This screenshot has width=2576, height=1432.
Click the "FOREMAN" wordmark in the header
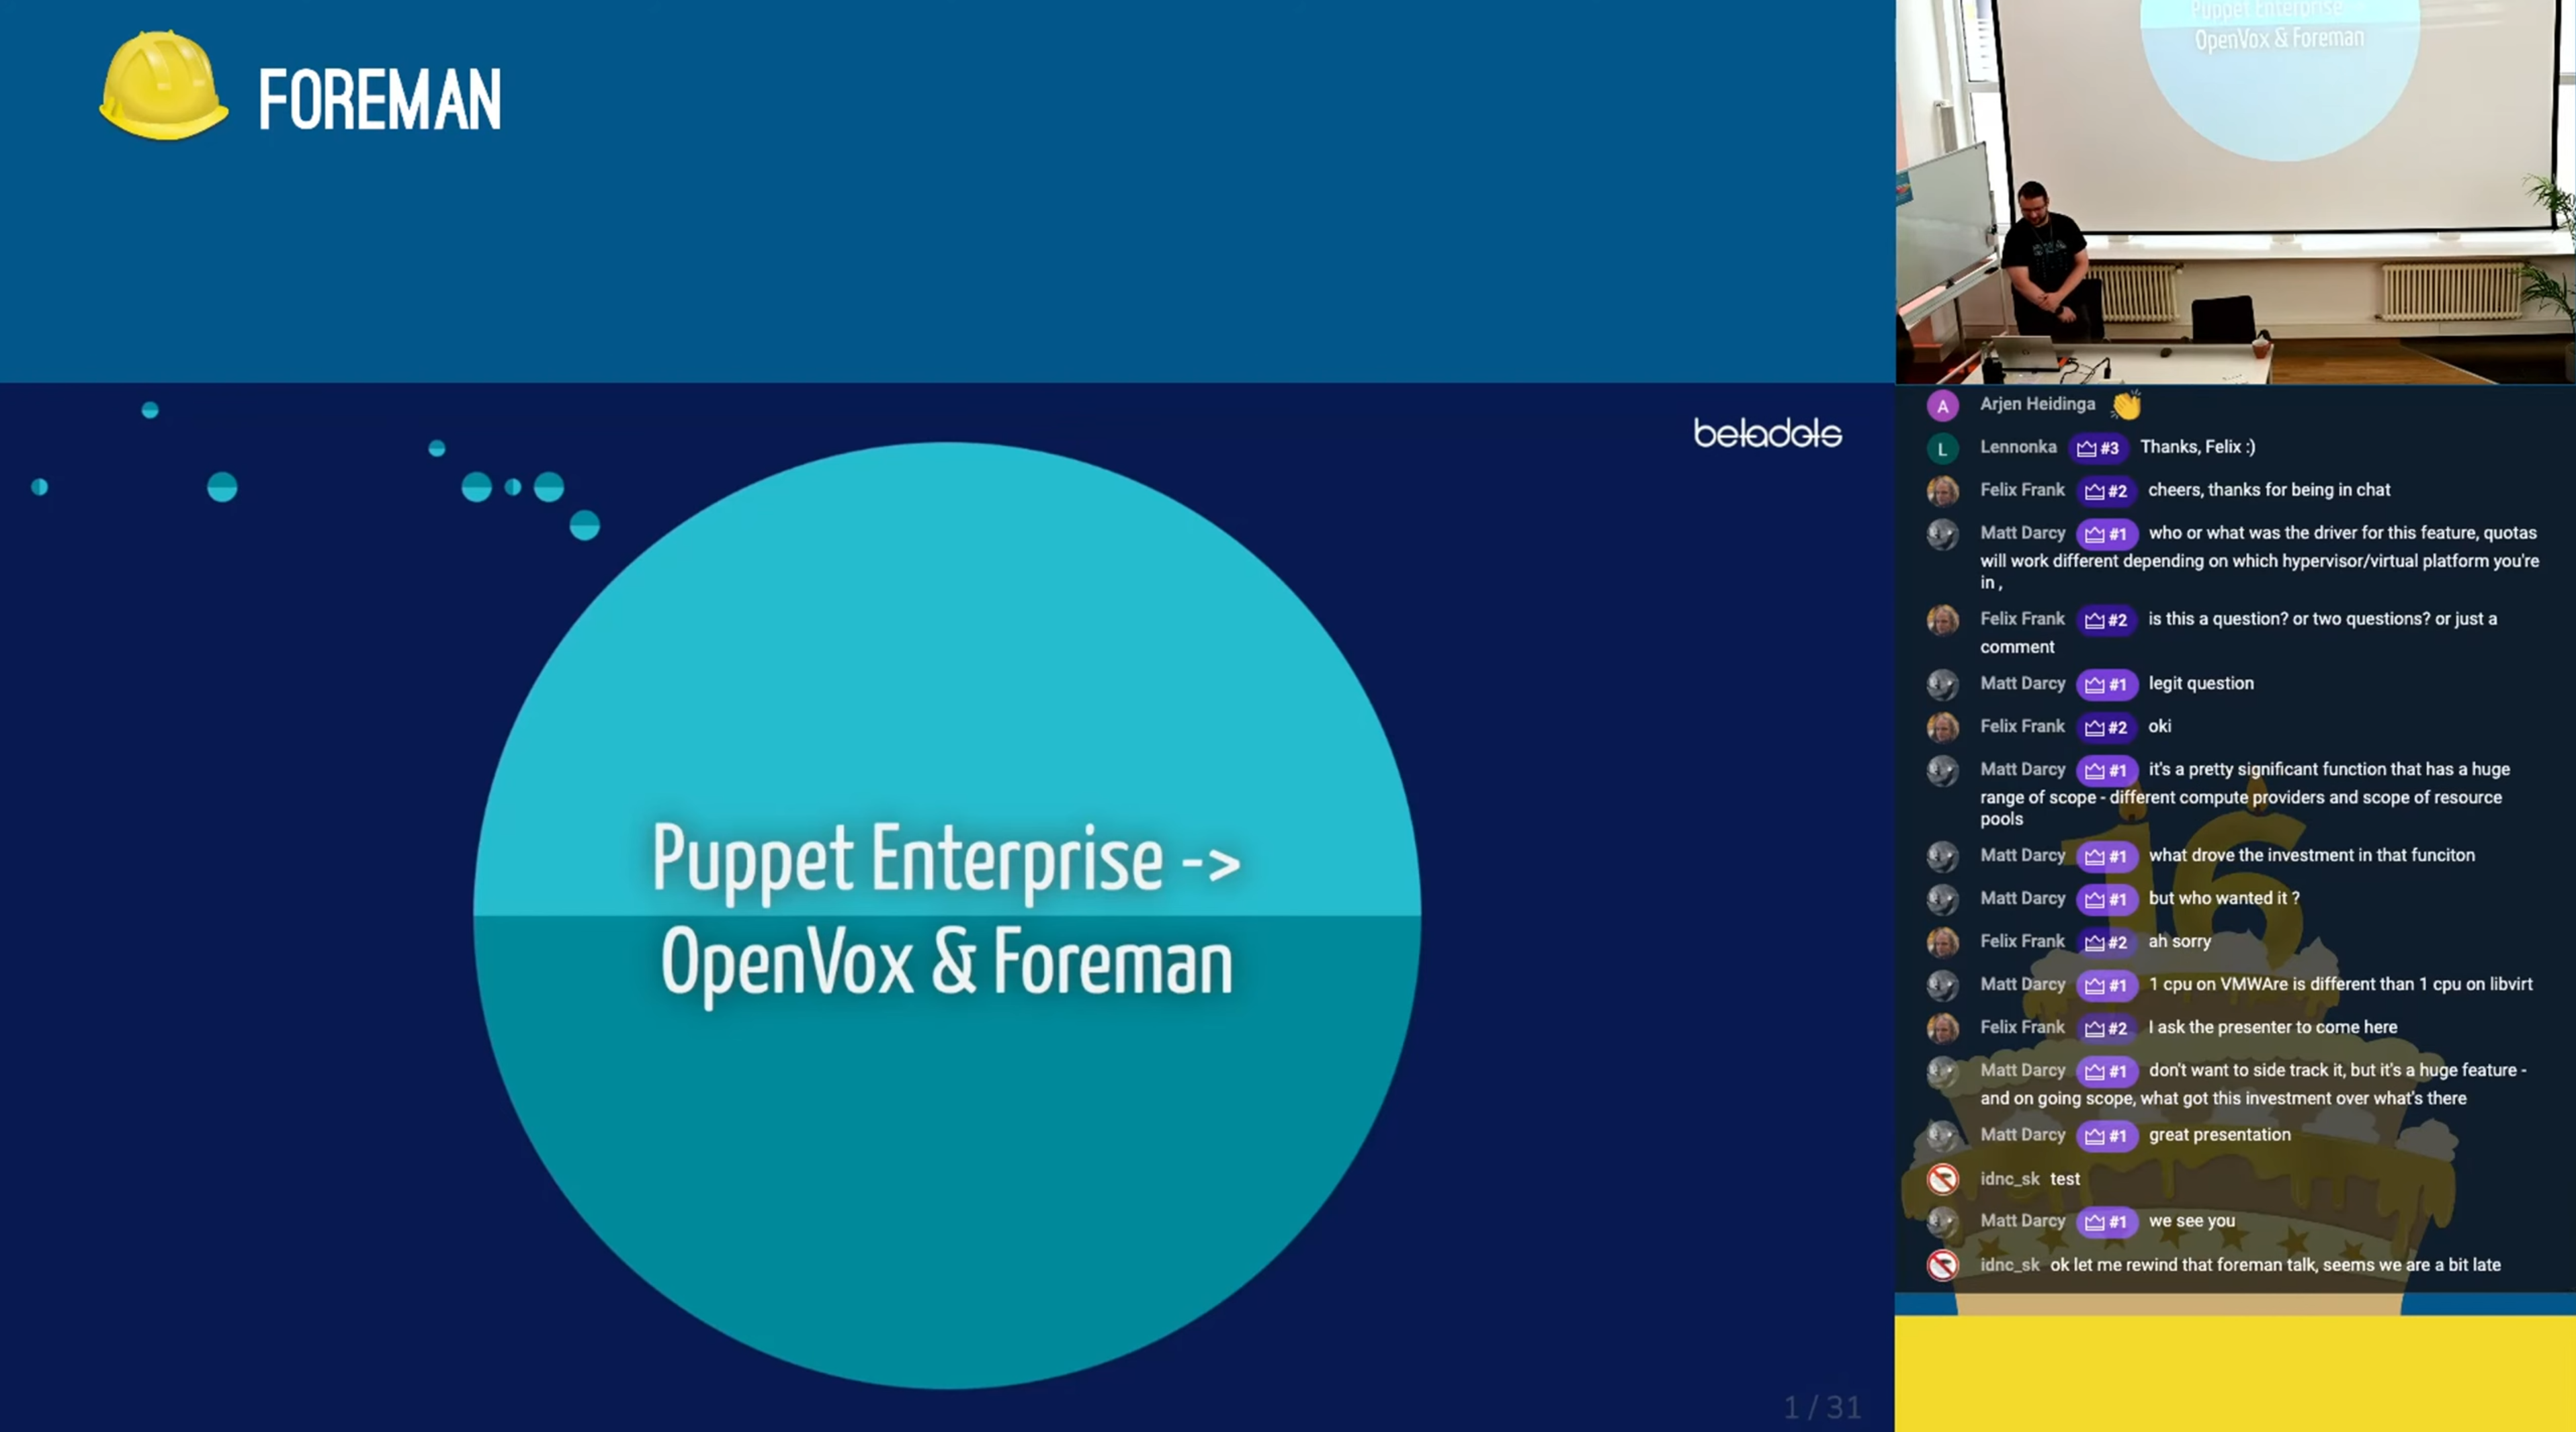coord(380,100)
